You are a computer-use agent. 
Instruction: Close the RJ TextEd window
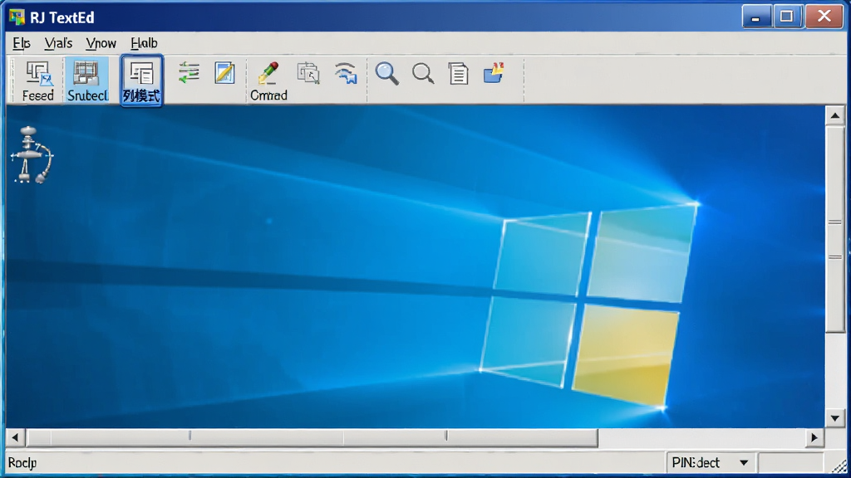pyautogui.click(x=824, y=17)
